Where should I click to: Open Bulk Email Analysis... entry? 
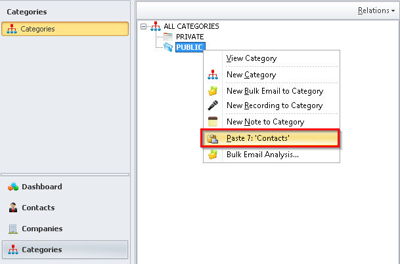[x=262, y=155]
